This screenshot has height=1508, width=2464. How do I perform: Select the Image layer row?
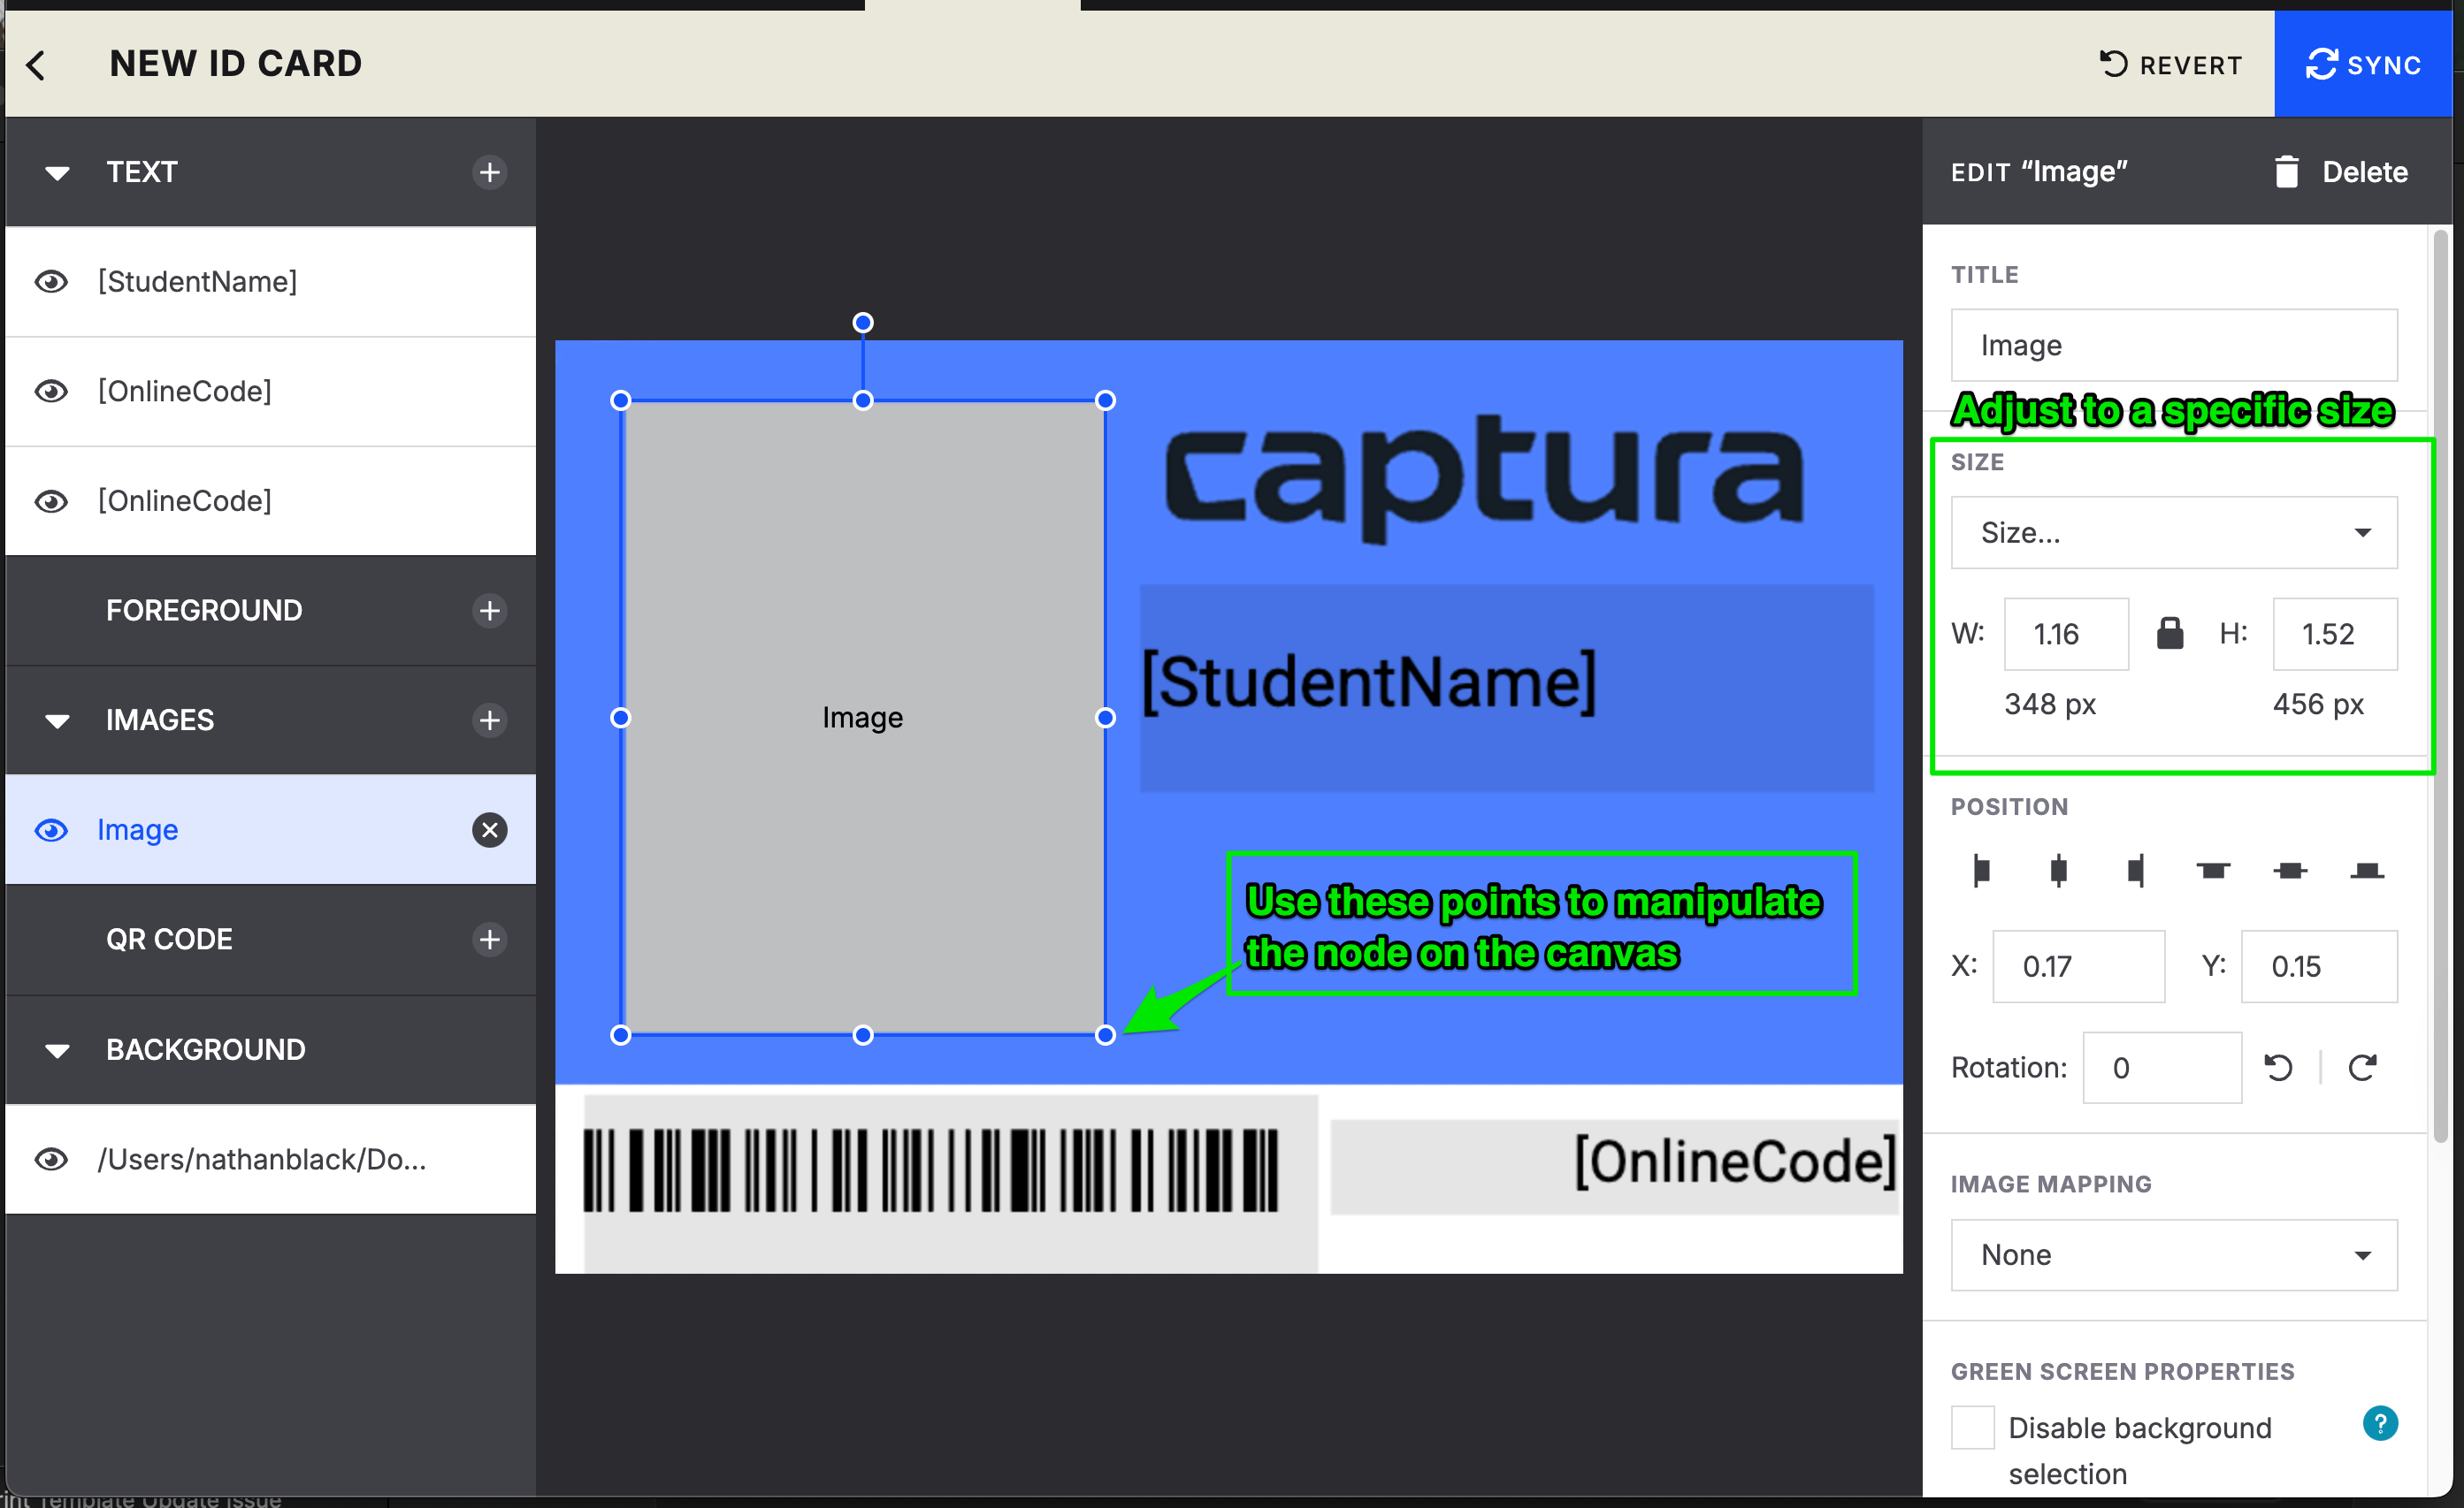click(271, 829)
